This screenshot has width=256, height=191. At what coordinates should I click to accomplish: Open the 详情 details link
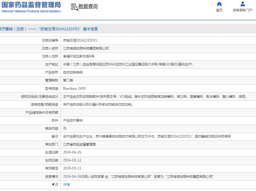66,184
